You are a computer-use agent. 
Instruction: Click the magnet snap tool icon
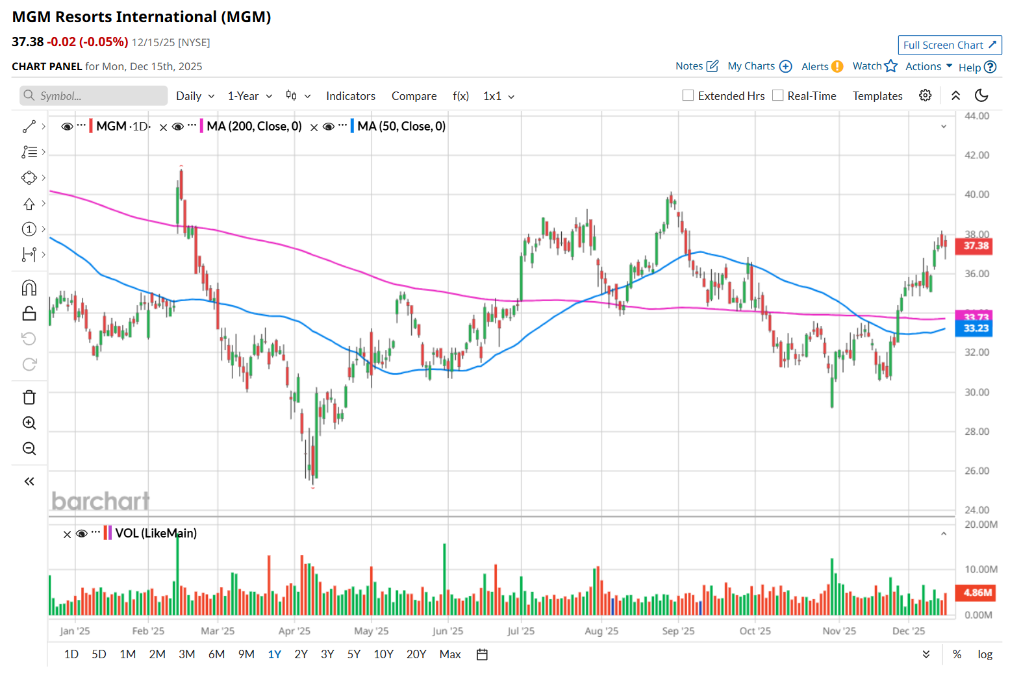[29, 288]
